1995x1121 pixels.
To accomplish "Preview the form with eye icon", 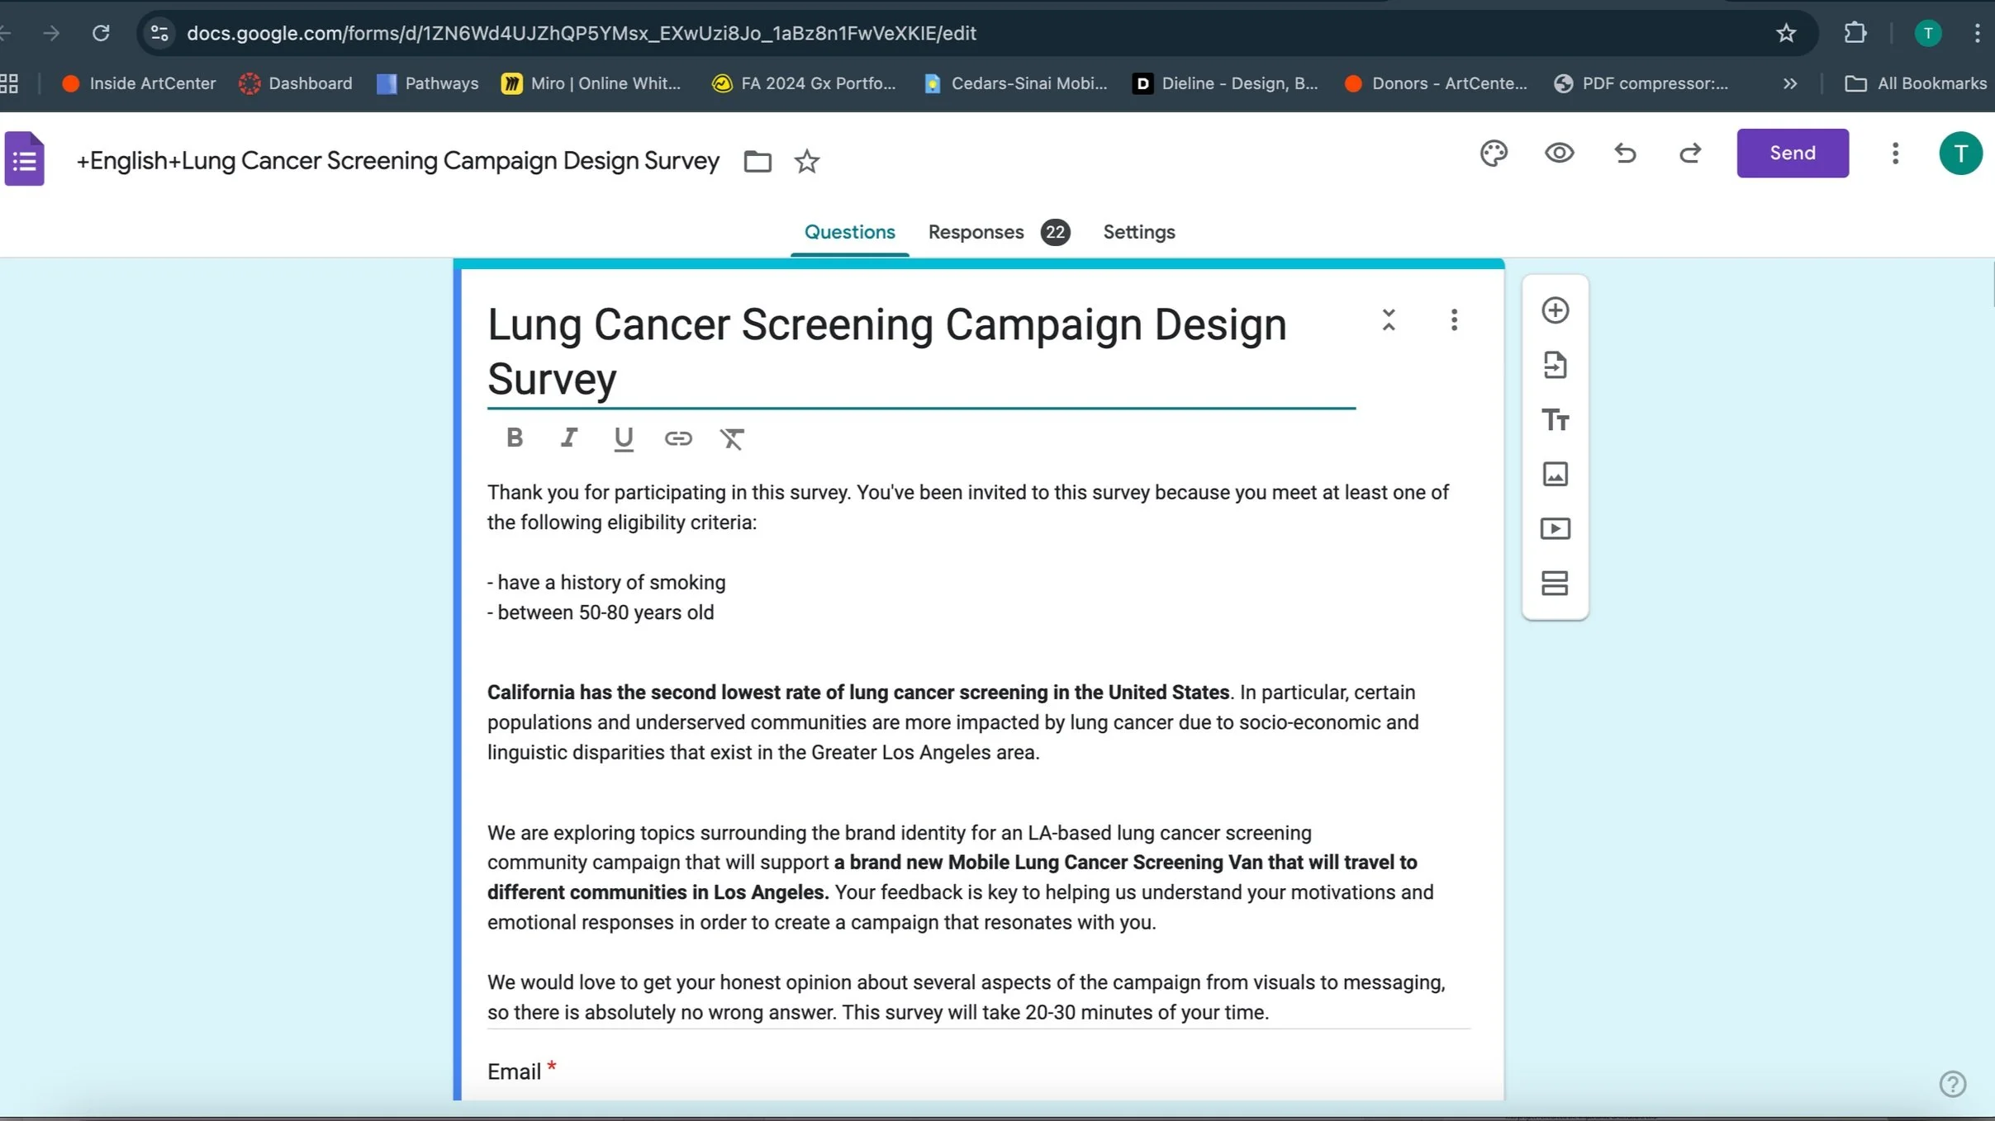I will coord(1559,154).
